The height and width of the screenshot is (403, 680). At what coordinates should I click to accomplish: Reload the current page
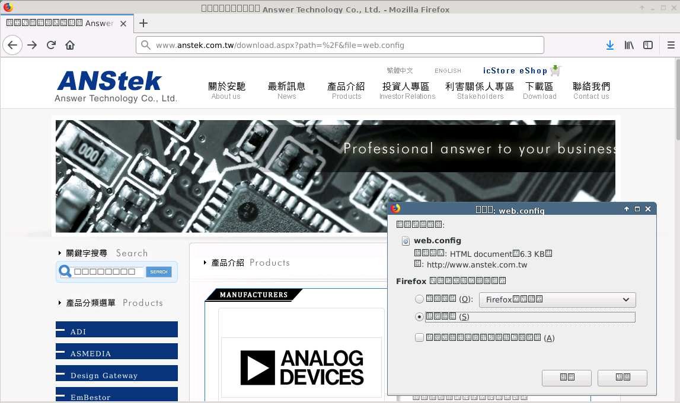tap(51, 45)
